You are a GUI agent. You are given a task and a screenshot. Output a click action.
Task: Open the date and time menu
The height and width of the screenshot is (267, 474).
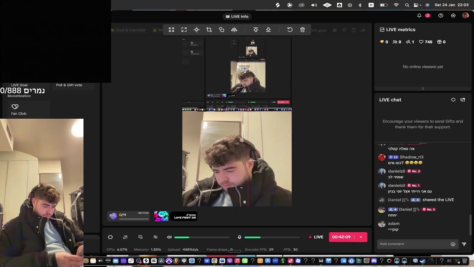[x=451, y=5]
